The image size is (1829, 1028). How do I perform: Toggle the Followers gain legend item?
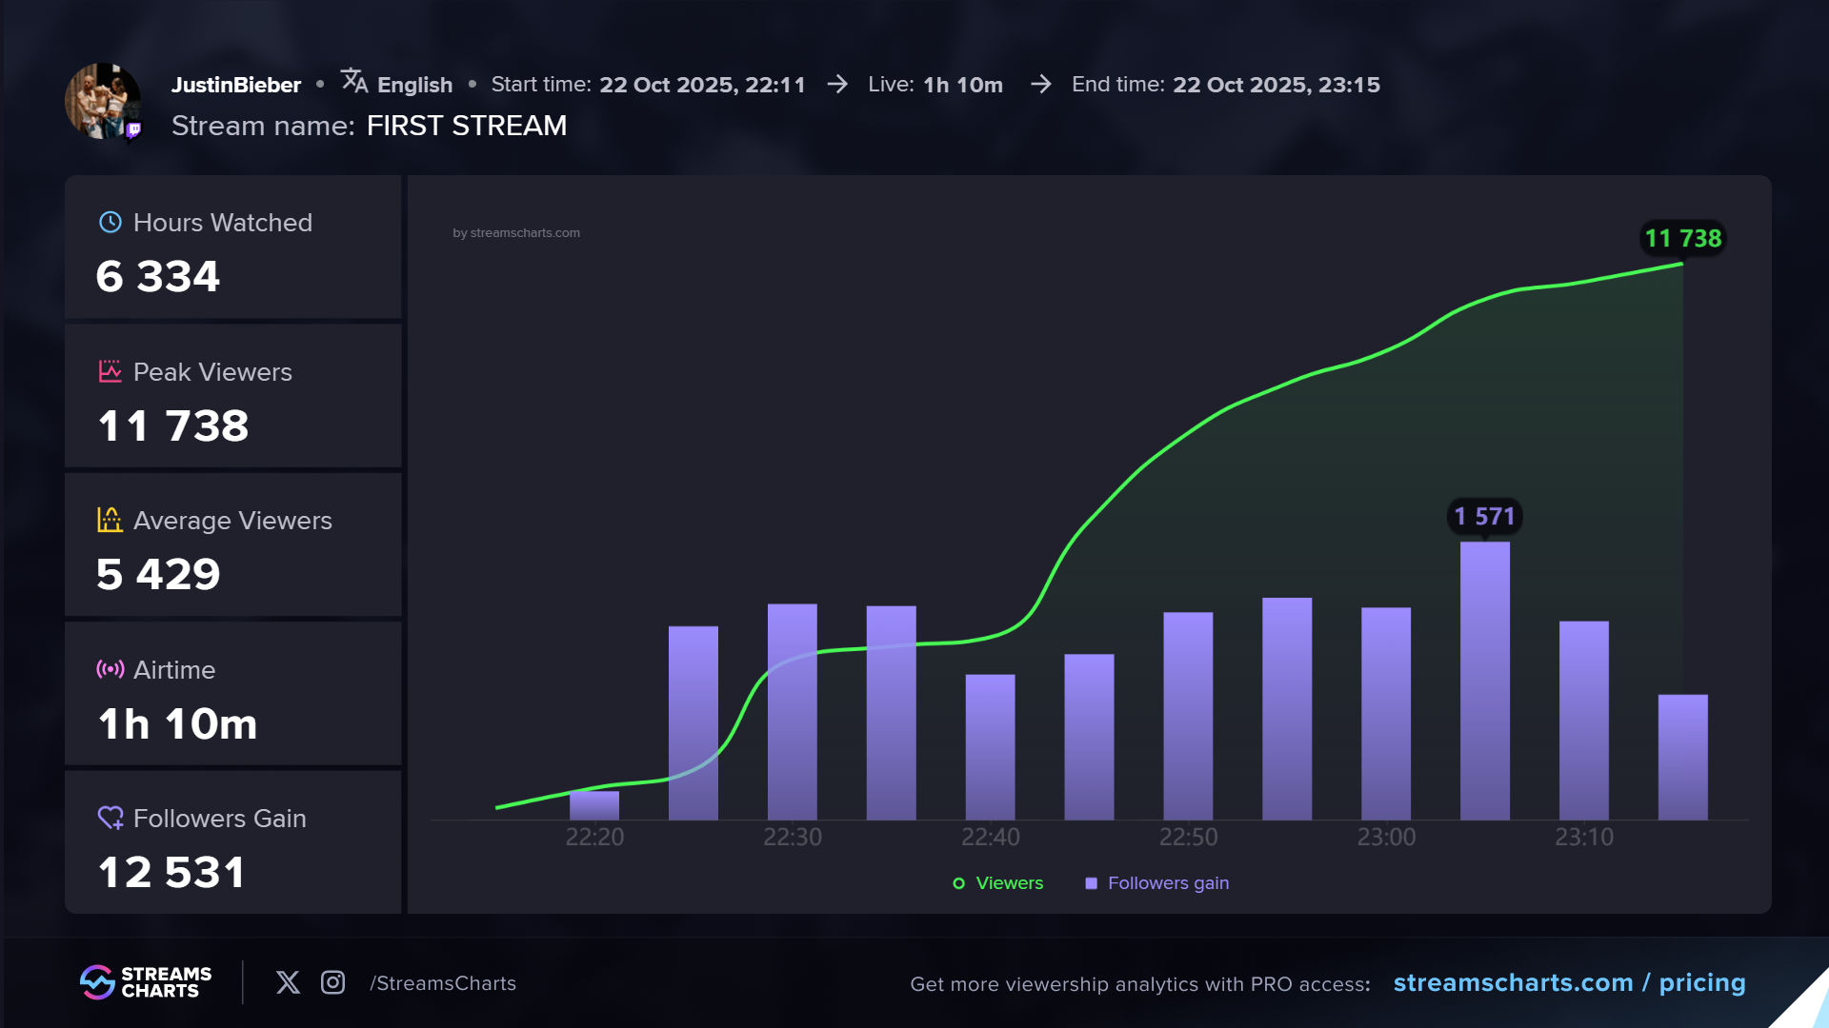pos(1168,883)
